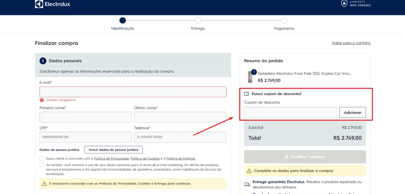The height and width of the screenshot is (194, 405).
Task: Select the Entrega step circle
Action: pyautogui.click(x=198, y=20)
